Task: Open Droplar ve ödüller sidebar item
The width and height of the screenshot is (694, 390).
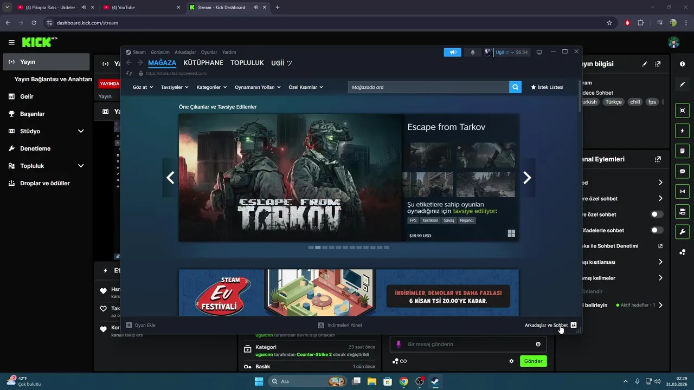Action: [x=46, y=183]
